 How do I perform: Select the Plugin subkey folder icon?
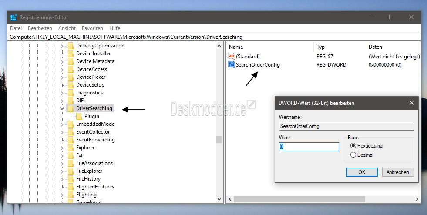(x=79, y=116)
